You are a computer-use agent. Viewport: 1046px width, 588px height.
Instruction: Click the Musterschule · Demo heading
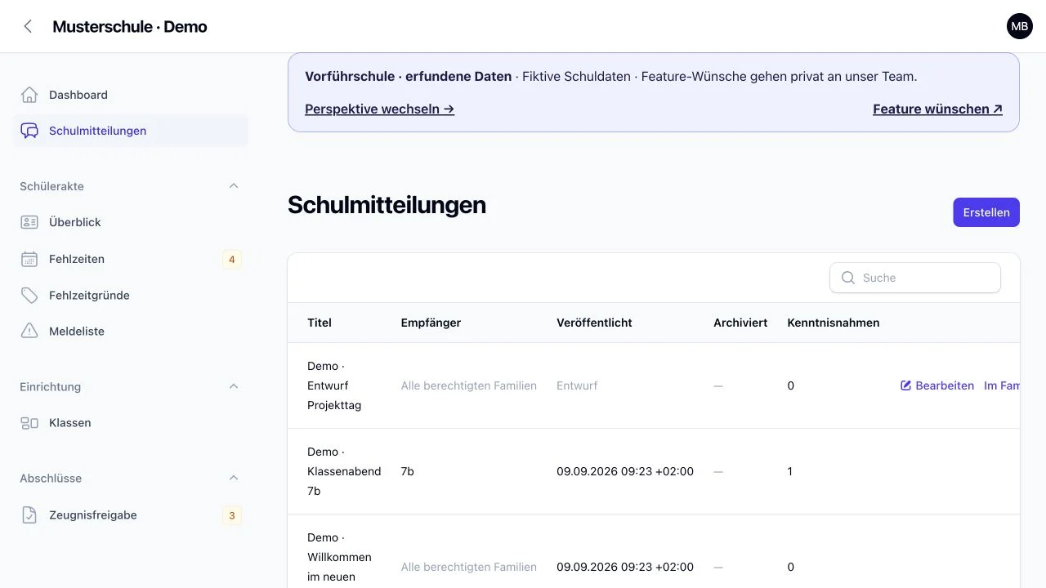click(130, 26)
